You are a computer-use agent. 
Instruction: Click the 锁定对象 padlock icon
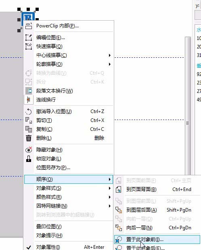[29, 159]
